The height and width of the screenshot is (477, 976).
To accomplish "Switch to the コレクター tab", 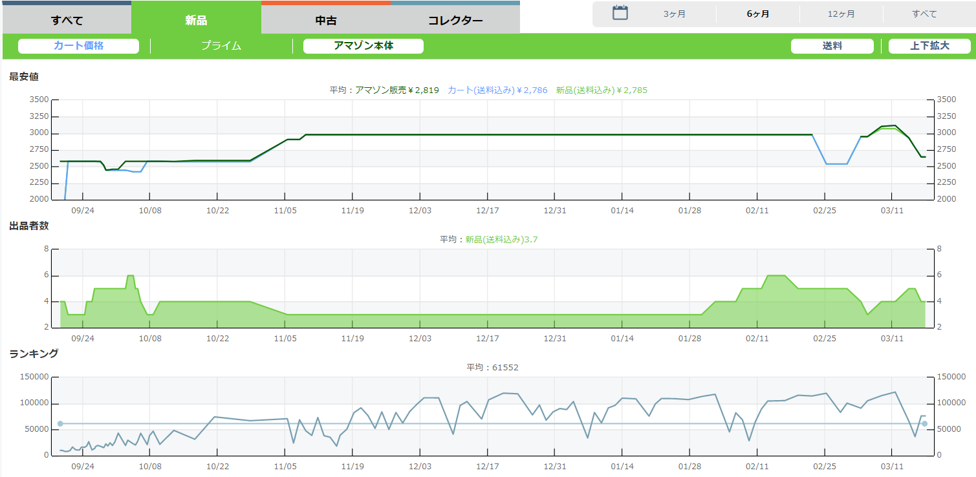I will [455, 20].
